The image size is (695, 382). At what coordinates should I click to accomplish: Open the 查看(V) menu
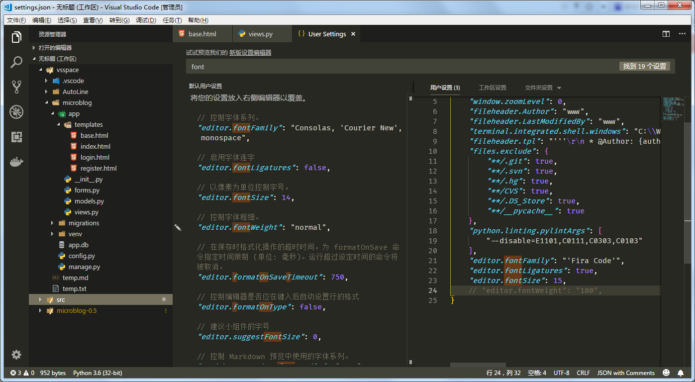pyautogui.click(x=93, y=20)
